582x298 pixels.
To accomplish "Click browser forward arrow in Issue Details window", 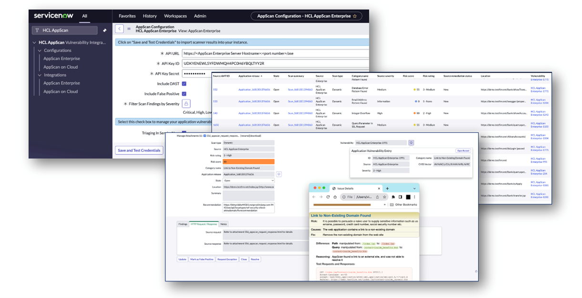I will click(321, 197).
